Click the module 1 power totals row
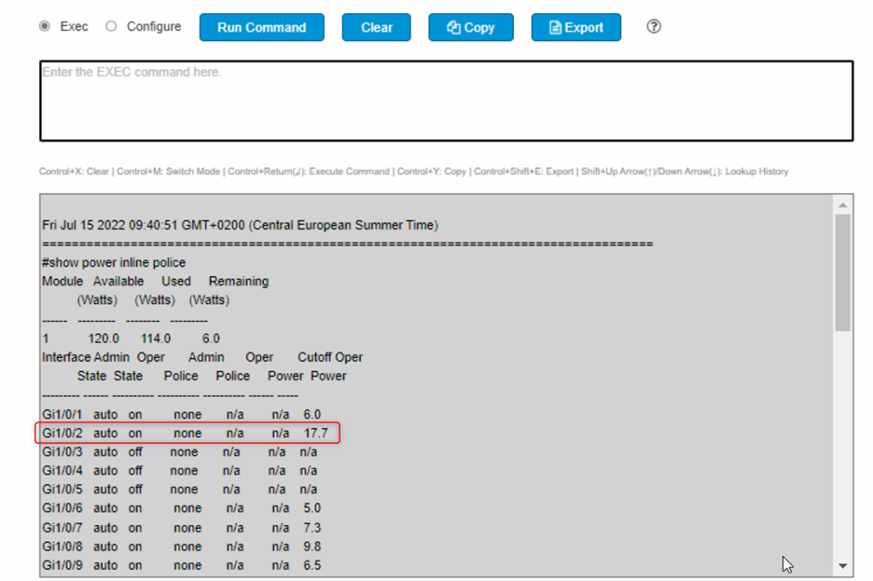The image size is (873, 581). pos(131,339)
